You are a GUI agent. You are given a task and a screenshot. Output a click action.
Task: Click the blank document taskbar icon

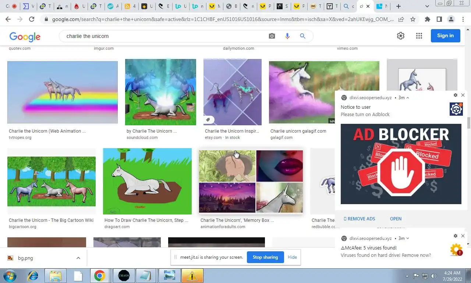pos(78,276)
